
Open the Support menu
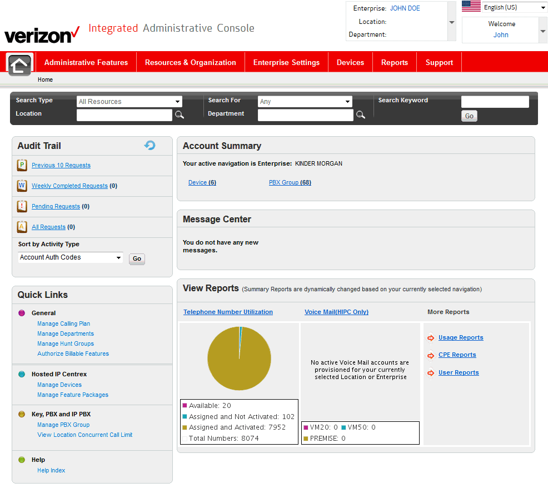click(439, 63)
